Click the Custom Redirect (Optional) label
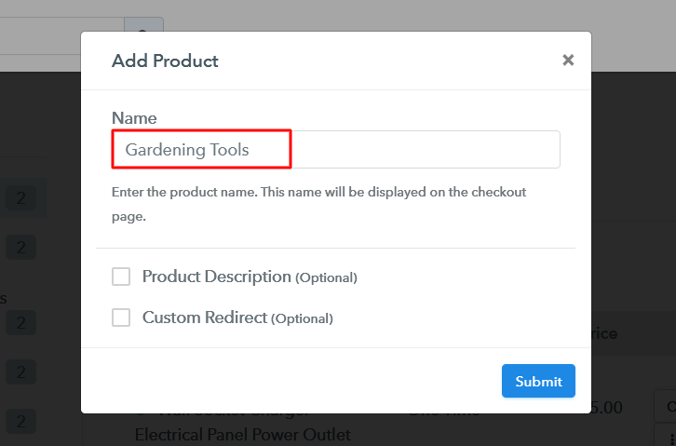Image resolution: width=676 pixels, height=446 pixels. click(237, 318)
